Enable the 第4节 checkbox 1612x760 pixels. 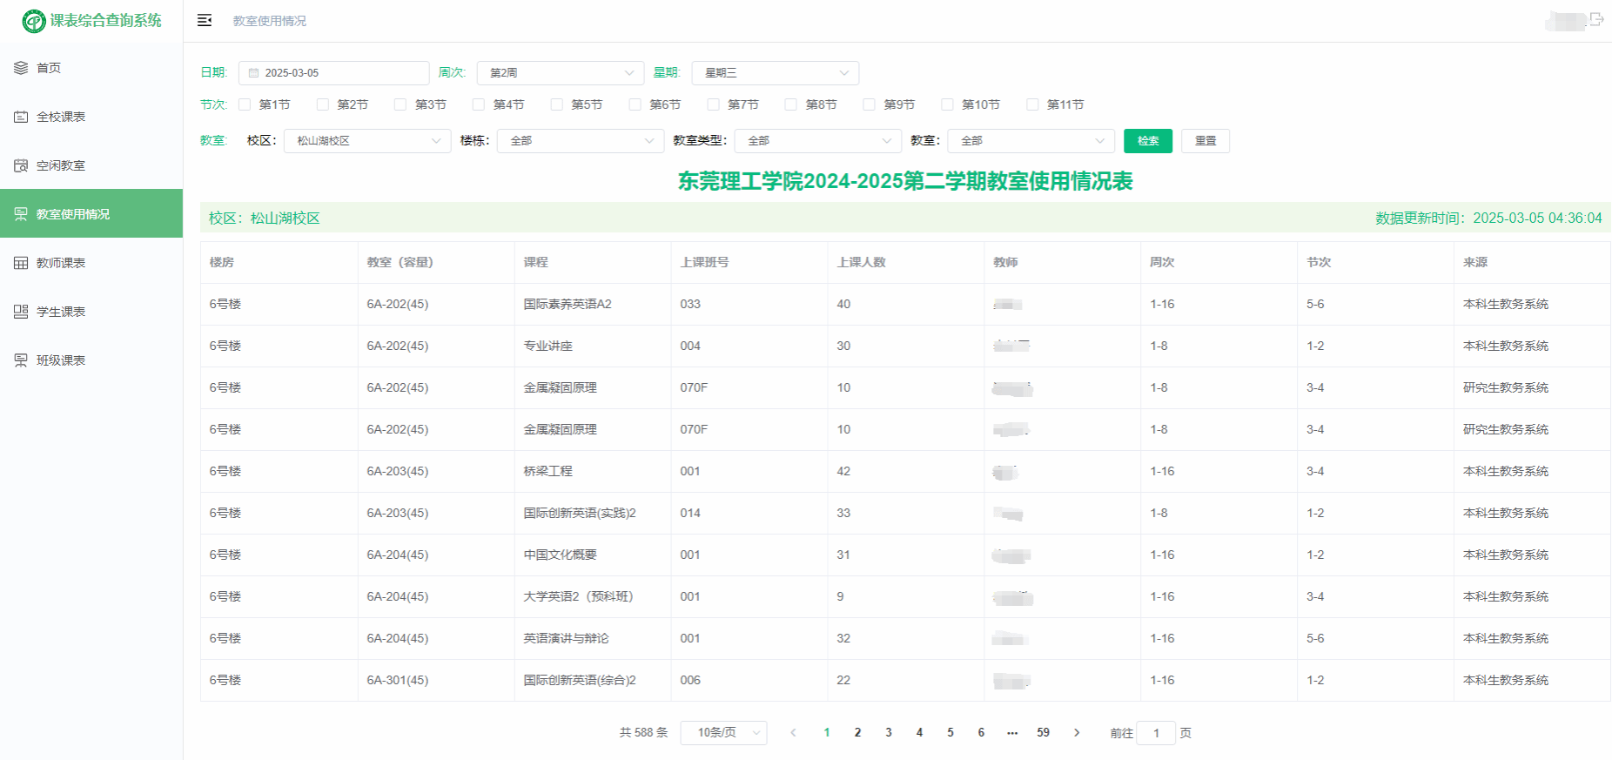(x=479, y=104)
